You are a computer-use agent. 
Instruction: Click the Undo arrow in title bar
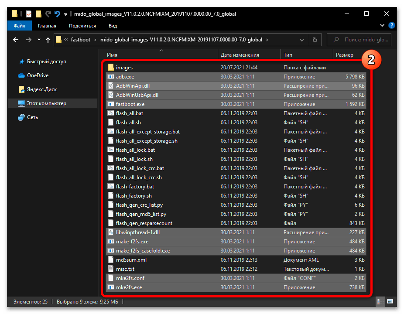pos(57,14)
